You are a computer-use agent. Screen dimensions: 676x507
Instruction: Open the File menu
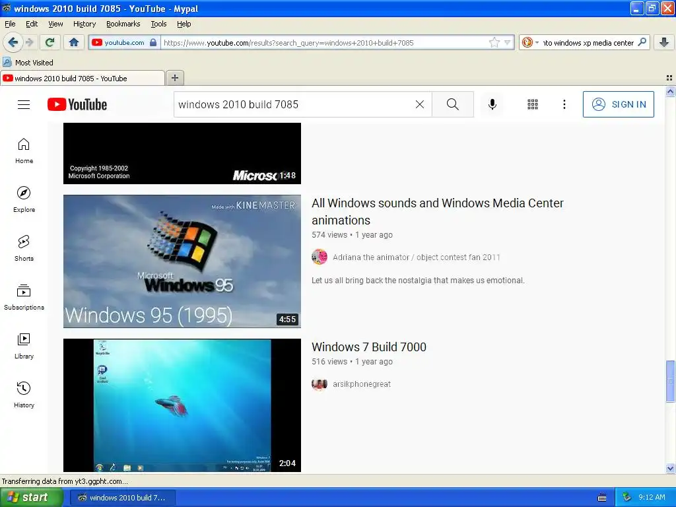(10, 24)
